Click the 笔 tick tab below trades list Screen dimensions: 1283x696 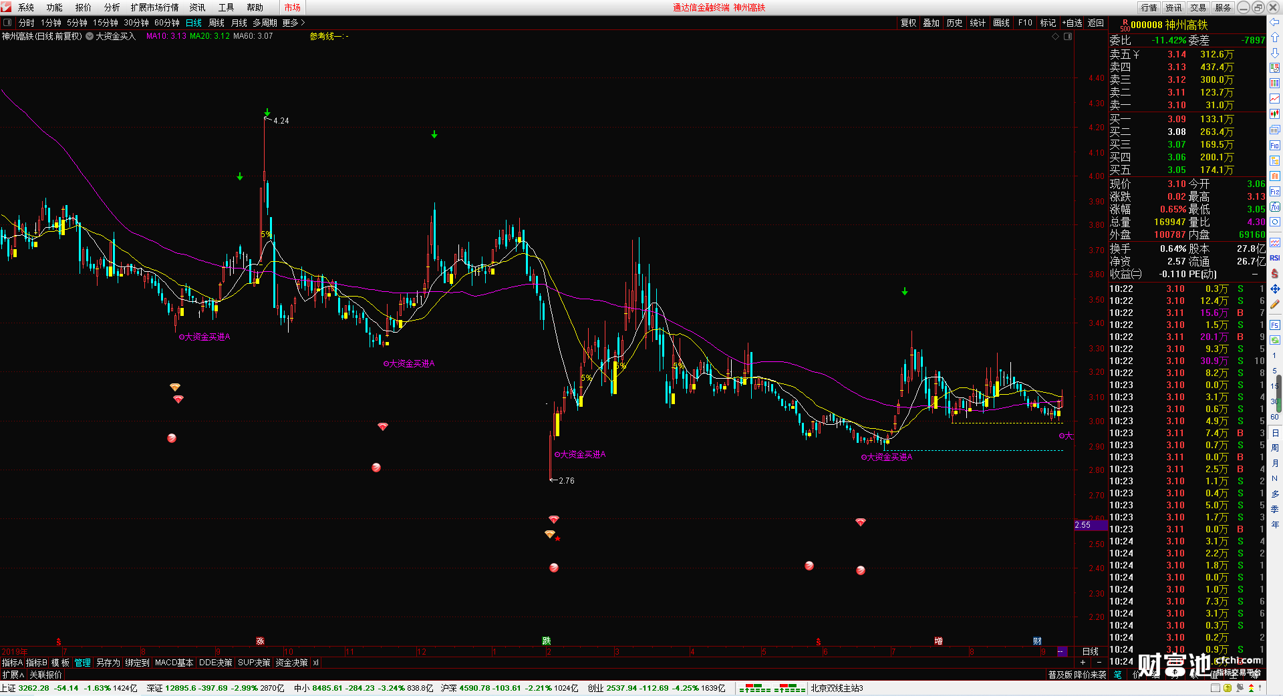point(1117,675)
